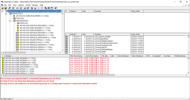The image size is (190, 100).
Task: Select EXT-MS-WIN-ADVAPI32-REGISTRY-L1-1-0.DLL in the tree
Action: pyautogui.click(x=37, y=33)
